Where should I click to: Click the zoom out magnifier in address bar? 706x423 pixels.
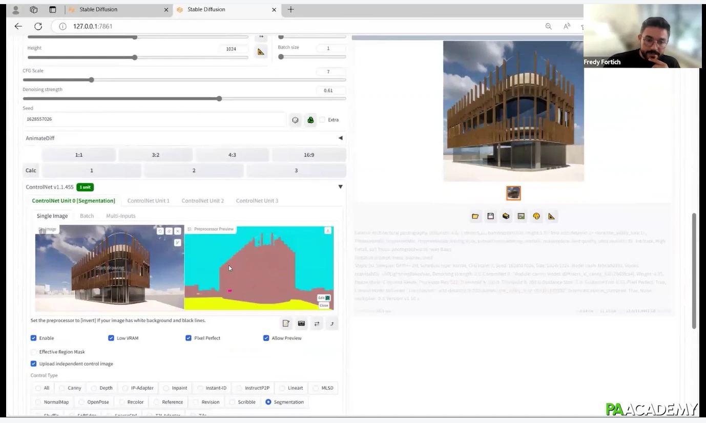548,26
